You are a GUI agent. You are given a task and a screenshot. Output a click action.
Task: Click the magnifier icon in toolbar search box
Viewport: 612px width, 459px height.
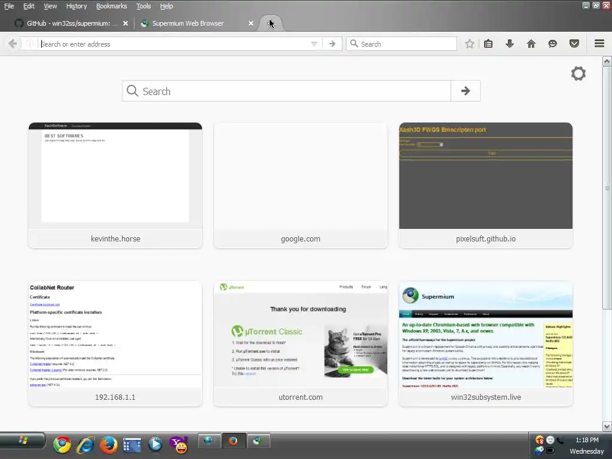point(354,44)
